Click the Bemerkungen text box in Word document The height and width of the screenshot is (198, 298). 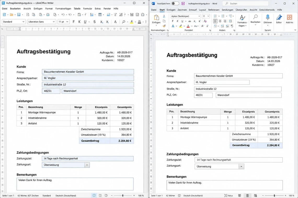225,185
